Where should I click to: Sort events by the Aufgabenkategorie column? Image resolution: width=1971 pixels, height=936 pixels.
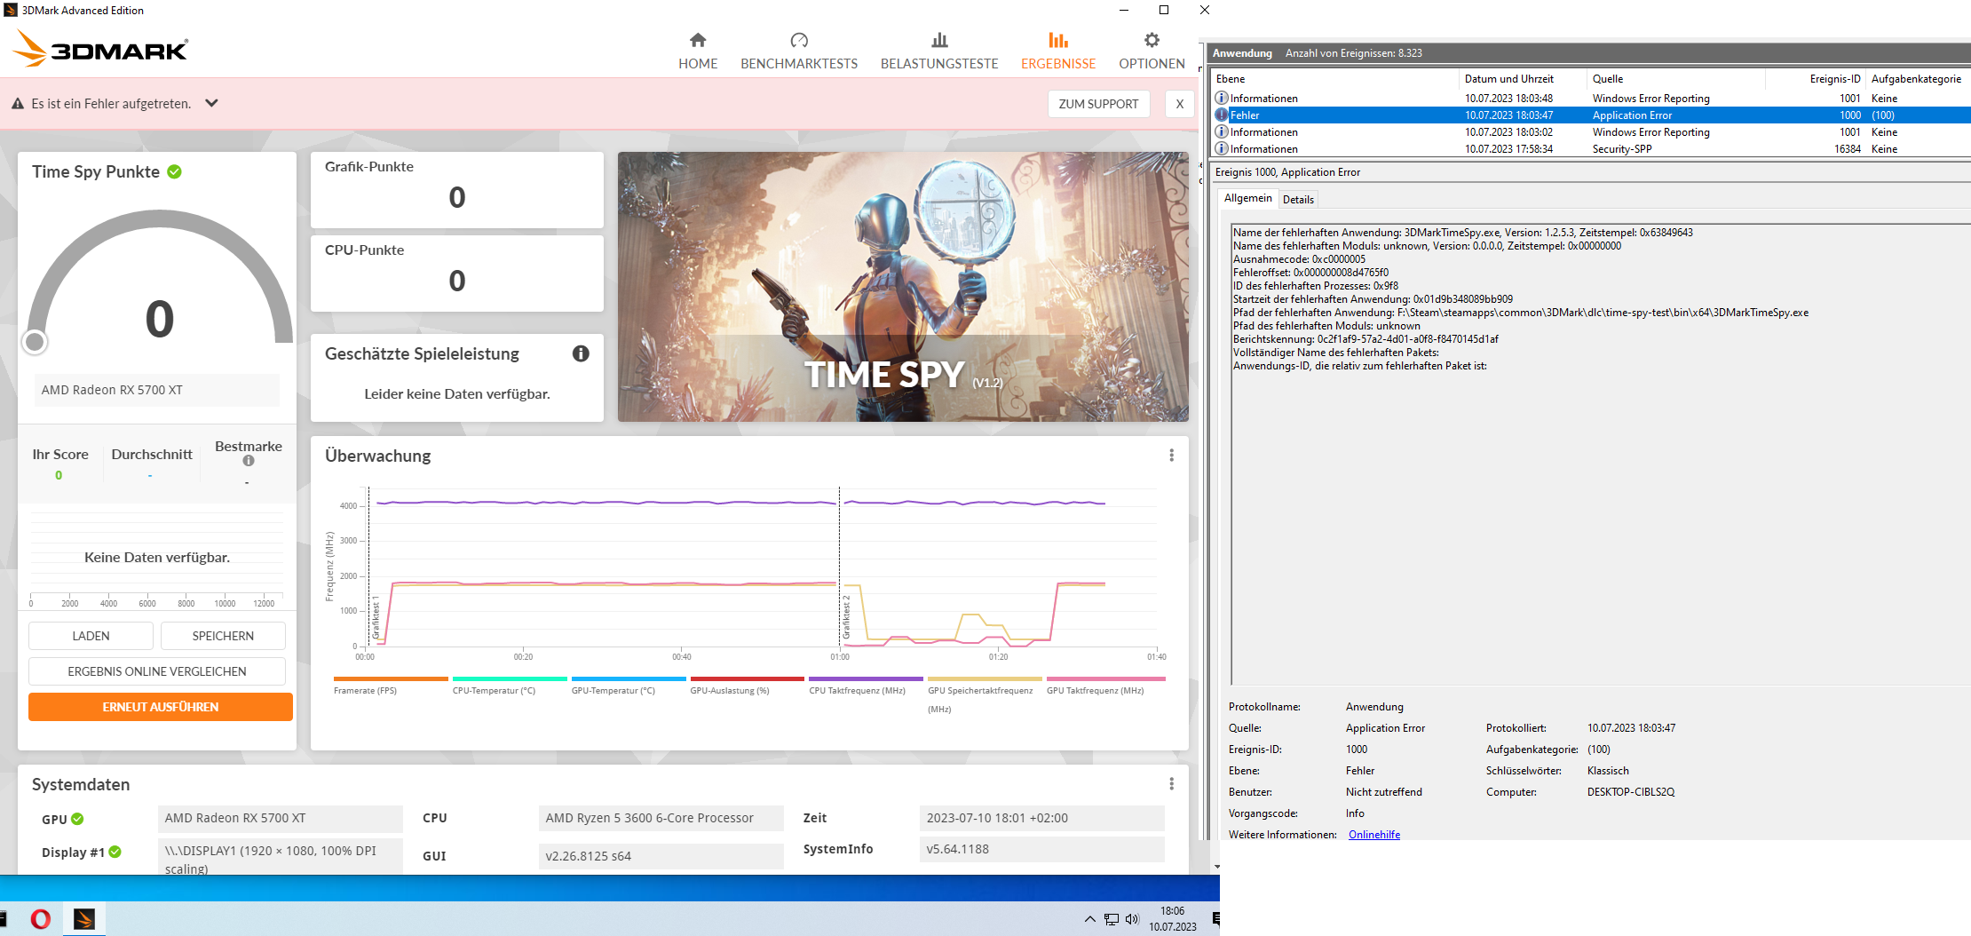click(x=1918, y=79)
